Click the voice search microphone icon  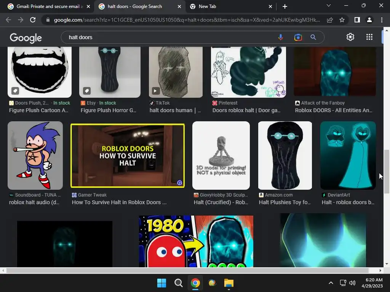tap(280, 37)
